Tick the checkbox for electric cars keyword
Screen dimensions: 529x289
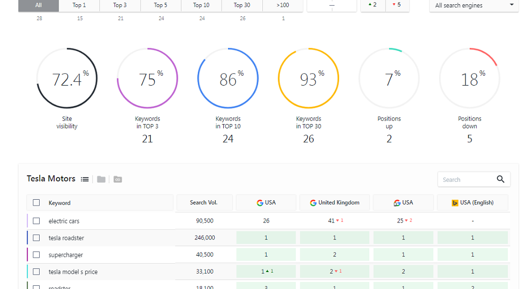click(36, 221)
